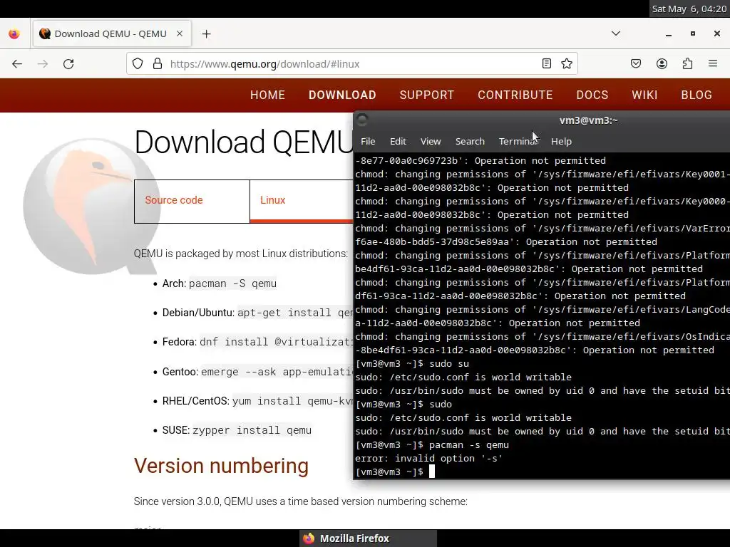The image size is (730, 547).
Task: Click the 'pacman -S qemu' code text
Action: 233,283
